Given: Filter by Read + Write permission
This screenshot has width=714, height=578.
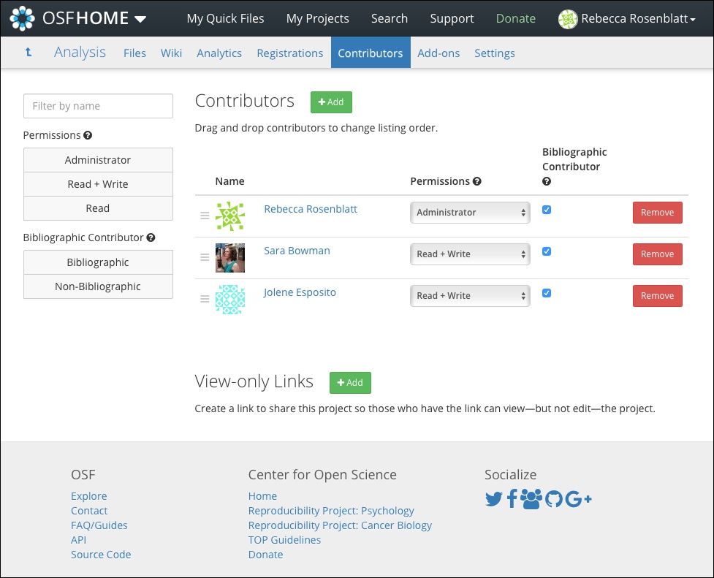Looking at the screenshot, I should 98,184.
